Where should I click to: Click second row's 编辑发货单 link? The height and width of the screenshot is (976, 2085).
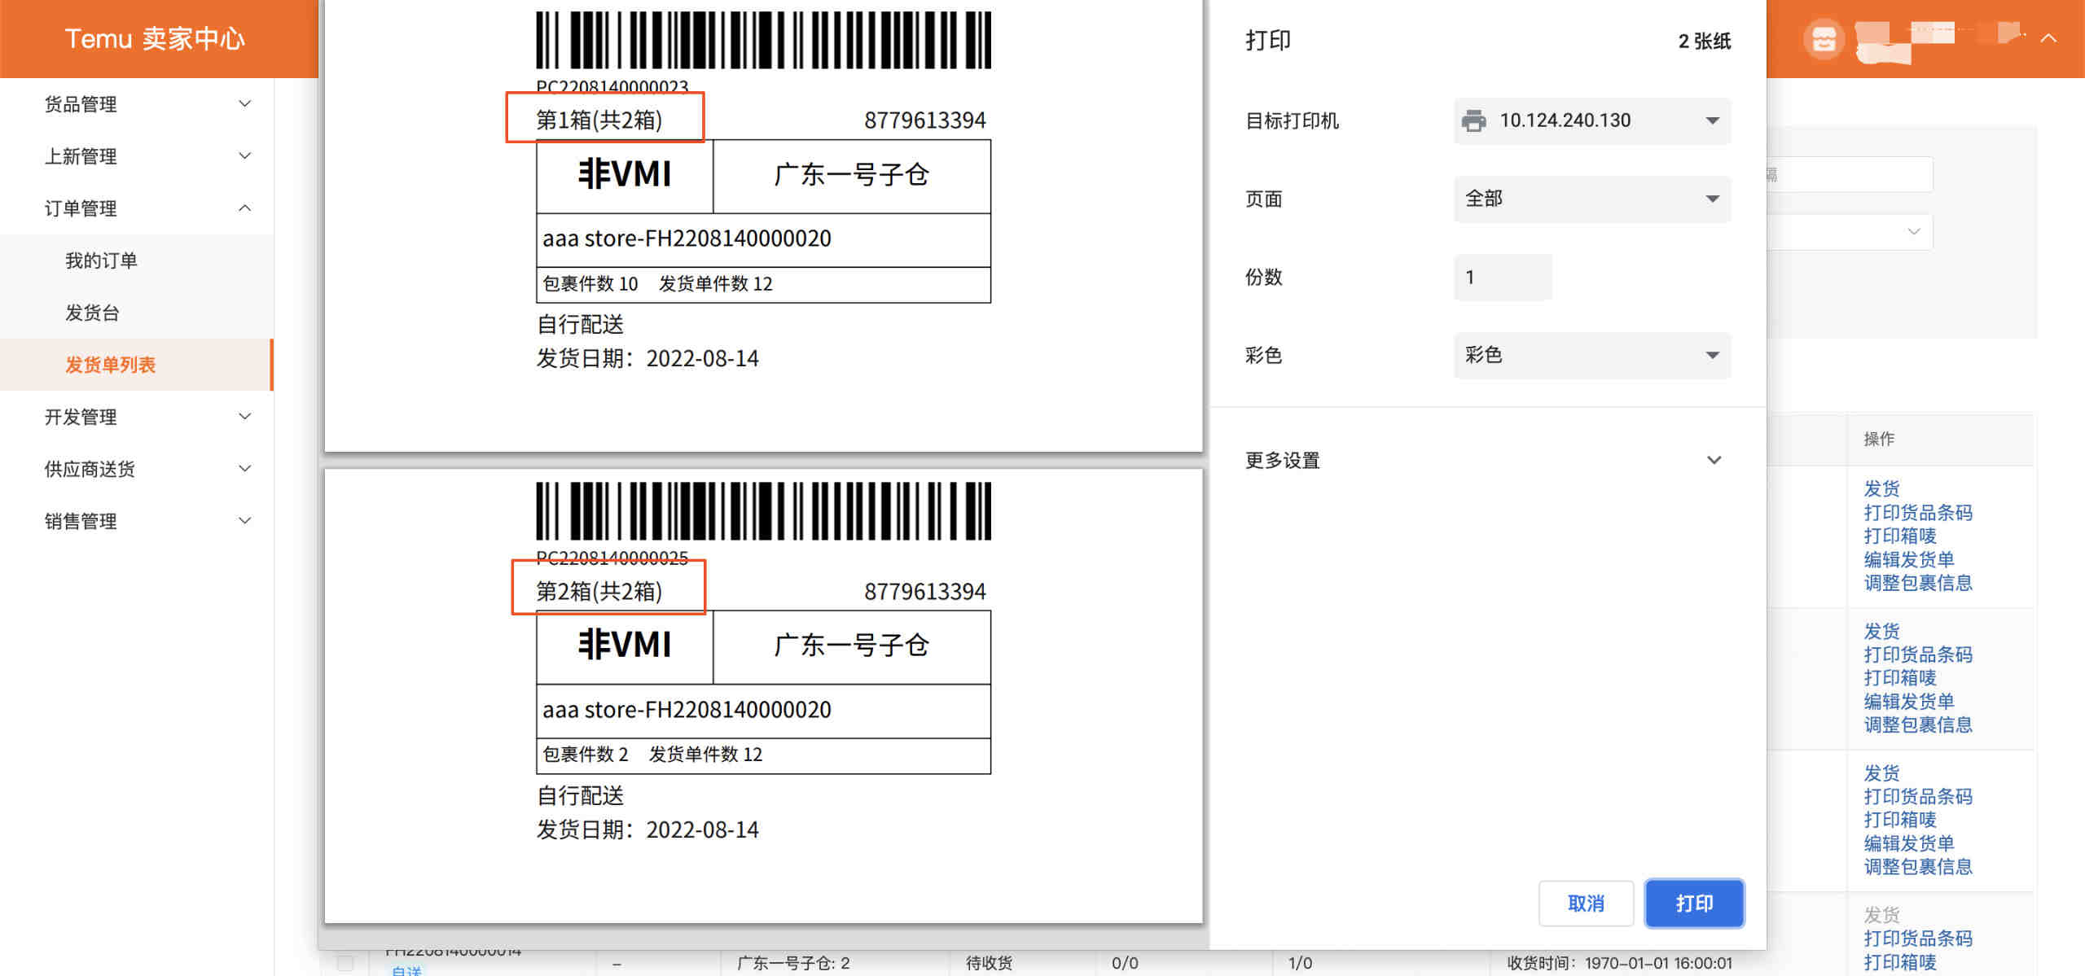coord(1909,702)
